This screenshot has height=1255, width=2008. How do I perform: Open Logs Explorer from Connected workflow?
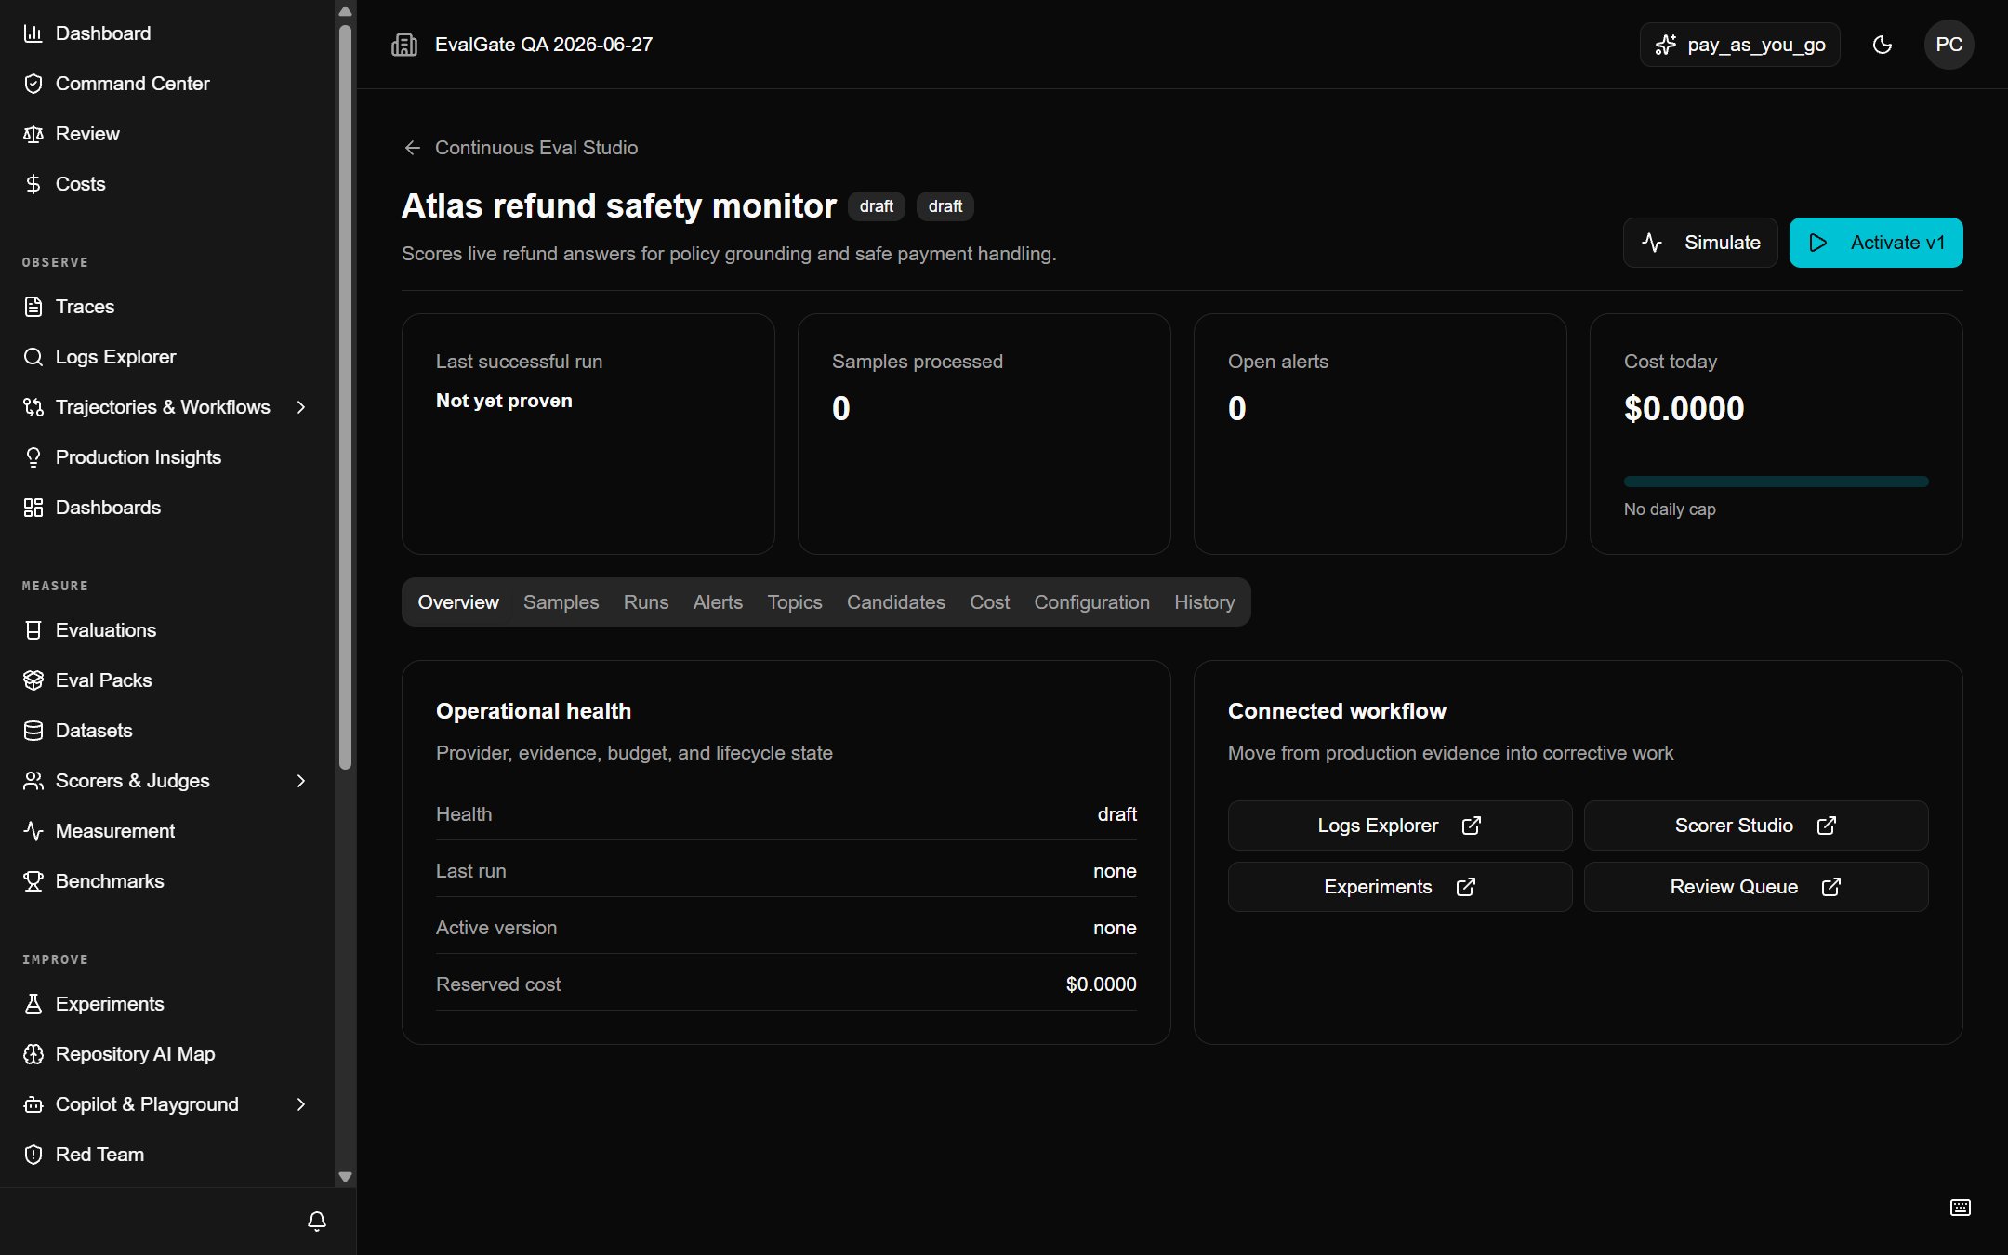click(x=1400, y=826)
